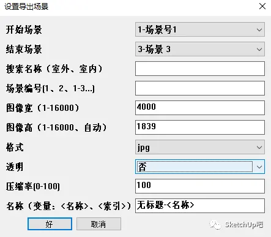Expand the 透明 dropdown showing 否
Screen dimensions: 271x237
click(200, 167)
